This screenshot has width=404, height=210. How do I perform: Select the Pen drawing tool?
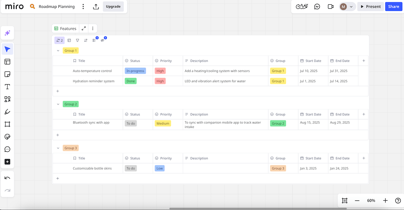[7, 112]
